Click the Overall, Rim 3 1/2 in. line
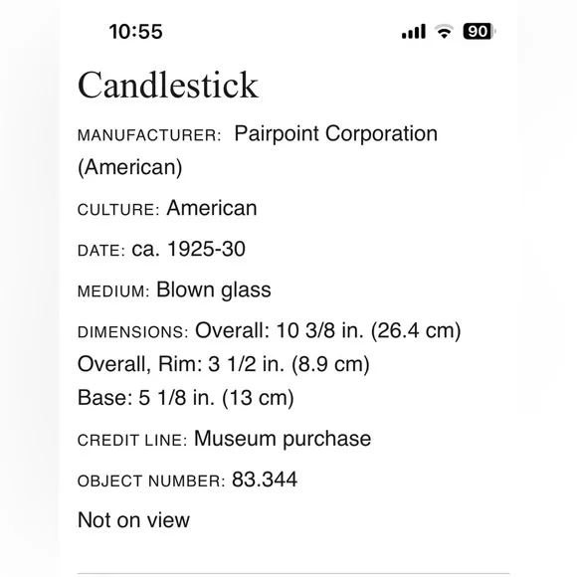 coord(224,364)
